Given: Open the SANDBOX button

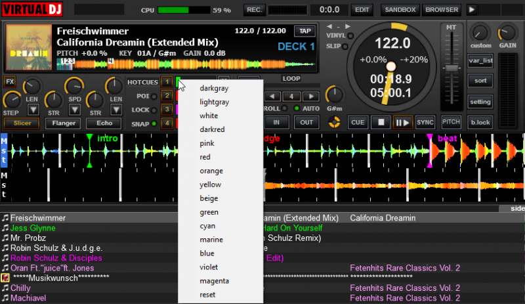Looking at the screenshot, I should pos(400,10).
